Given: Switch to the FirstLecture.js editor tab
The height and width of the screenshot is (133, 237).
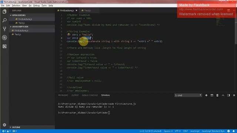Looking at the screenshot, I should pyautogui.click(x=67, y=10).
